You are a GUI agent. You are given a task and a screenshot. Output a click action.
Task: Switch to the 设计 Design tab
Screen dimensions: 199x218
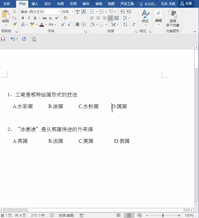tap(47, 4)
